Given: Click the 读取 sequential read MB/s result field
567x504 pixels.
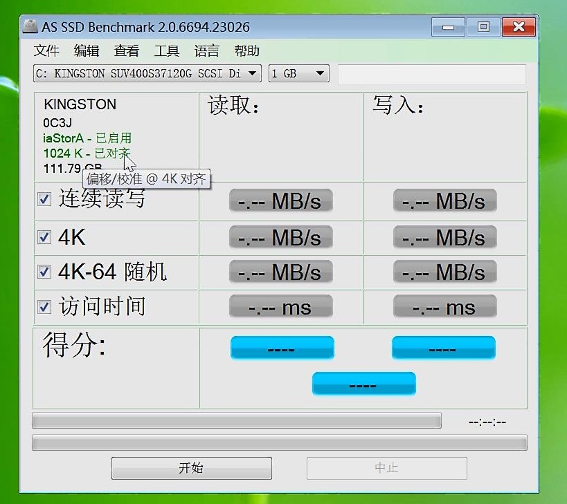Looking at the screenshot, I should 280,200.
